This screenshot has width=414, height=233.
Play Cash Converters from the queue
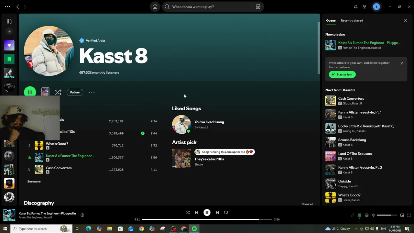pos(366,101)
